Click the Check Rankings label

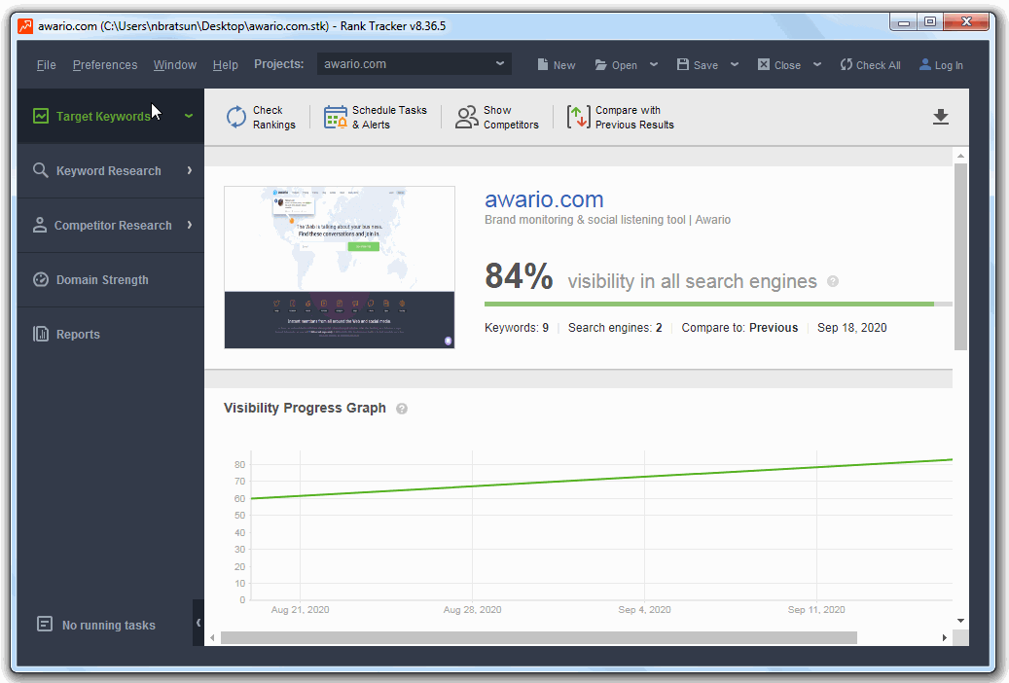tap(274, 117)
